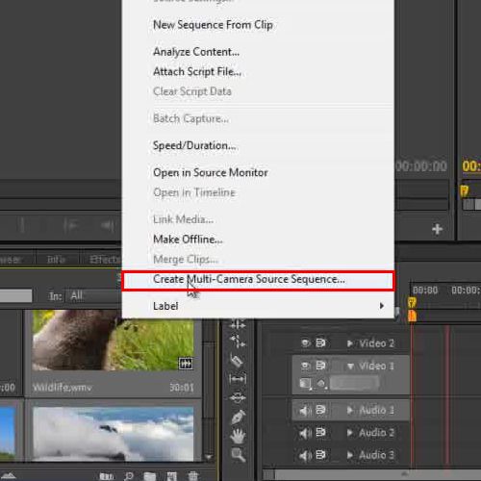Viewport: 481px width, 481px height.
Task: Click the Link Media... menu entry
Action: 258,219
